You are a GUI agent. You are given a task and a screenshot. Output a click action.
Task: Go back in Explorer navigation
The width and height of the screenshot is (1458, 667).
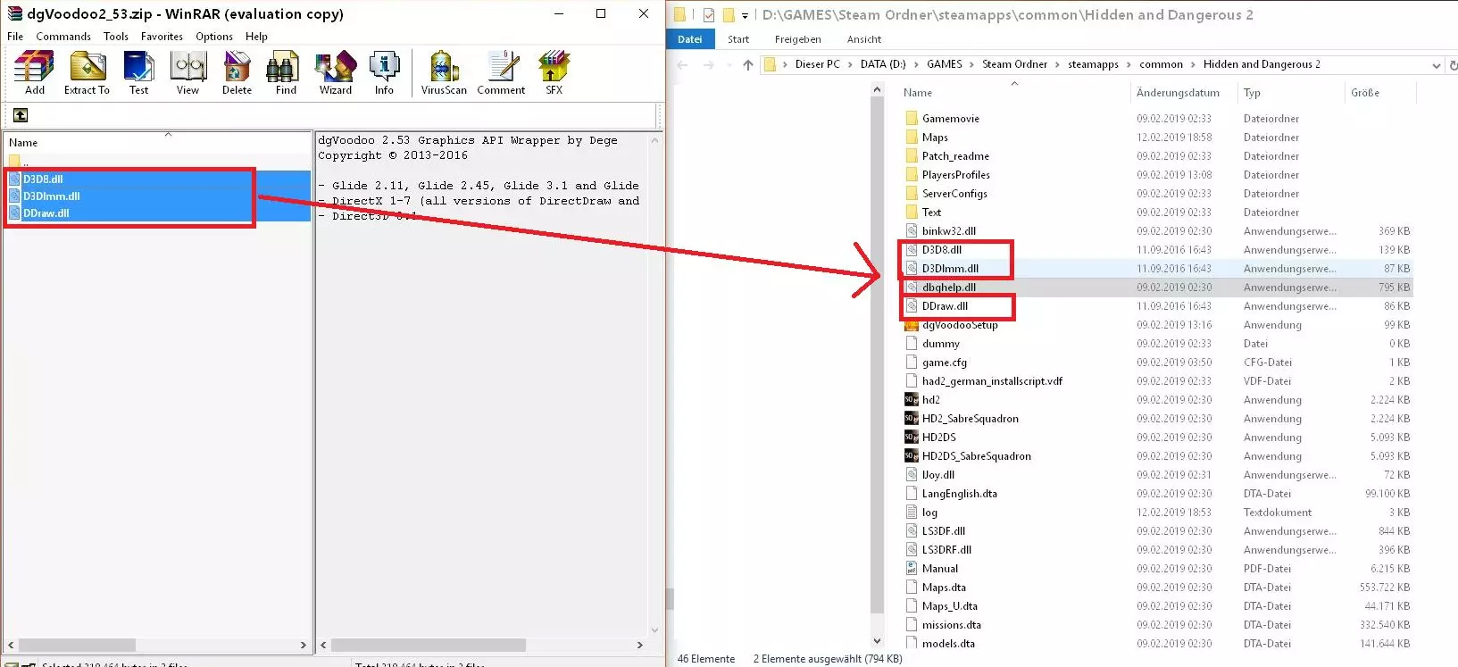[x=683, y=64]
